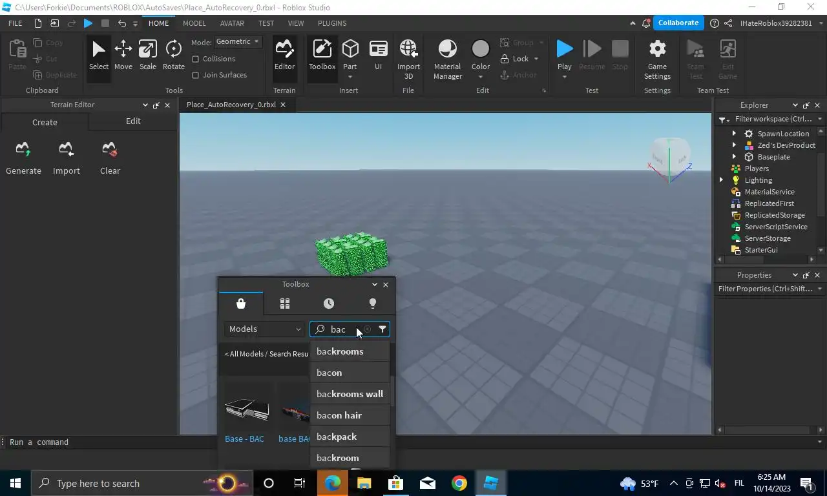Select ReplicatedStorage in Explorer
Image resolution: width=827 pixels, height=496 pixels.
(x=775, y=215)
